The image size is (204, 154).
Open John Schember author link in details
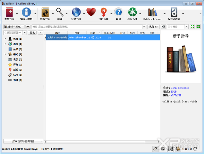pos(180,88)
